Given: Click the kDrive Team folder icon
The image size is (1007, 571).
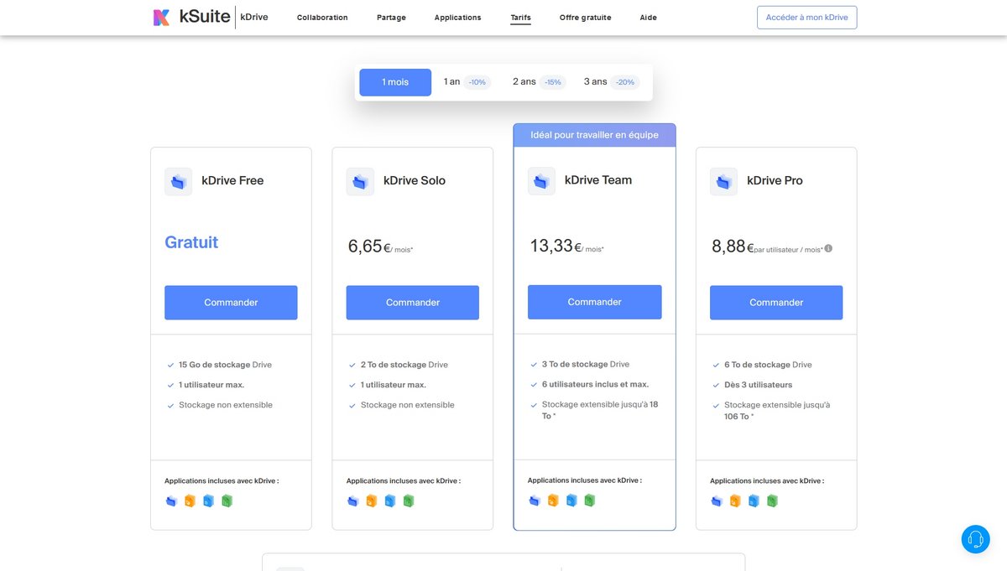Looking at the screenshot, I should (x=541, y=181).
